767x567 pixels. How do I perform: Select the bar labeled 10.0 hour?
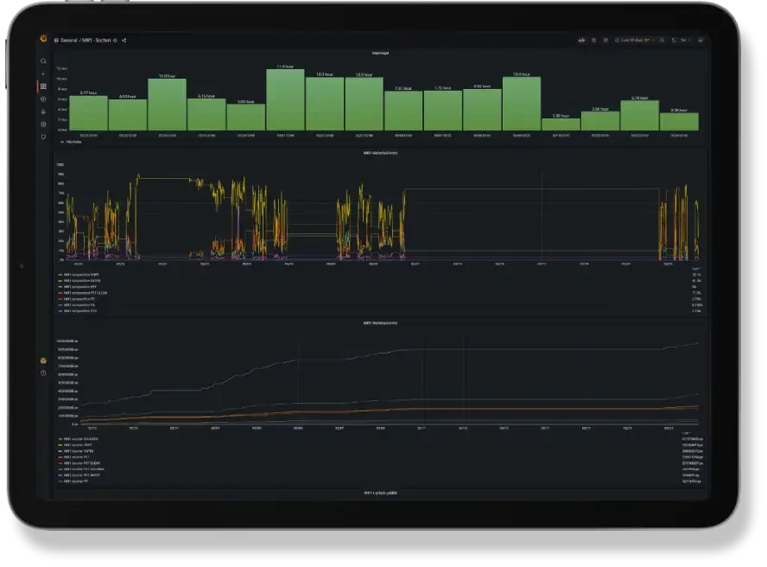tap(168, 105)
